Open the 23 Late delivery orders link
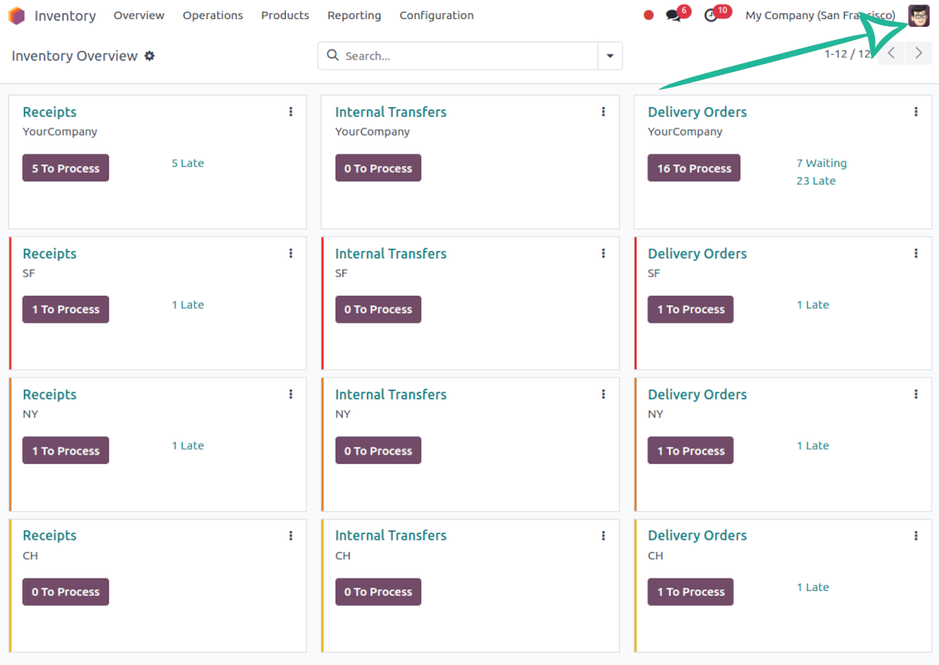 [x=816, y=181]
